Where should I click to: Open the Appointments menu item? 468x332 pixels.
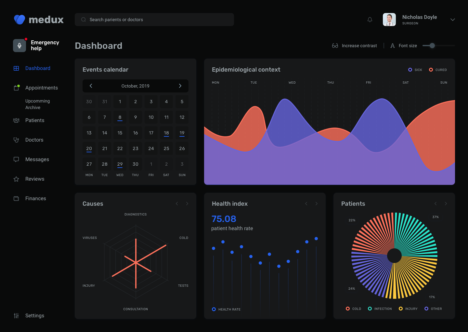click(x=42, y=88)
